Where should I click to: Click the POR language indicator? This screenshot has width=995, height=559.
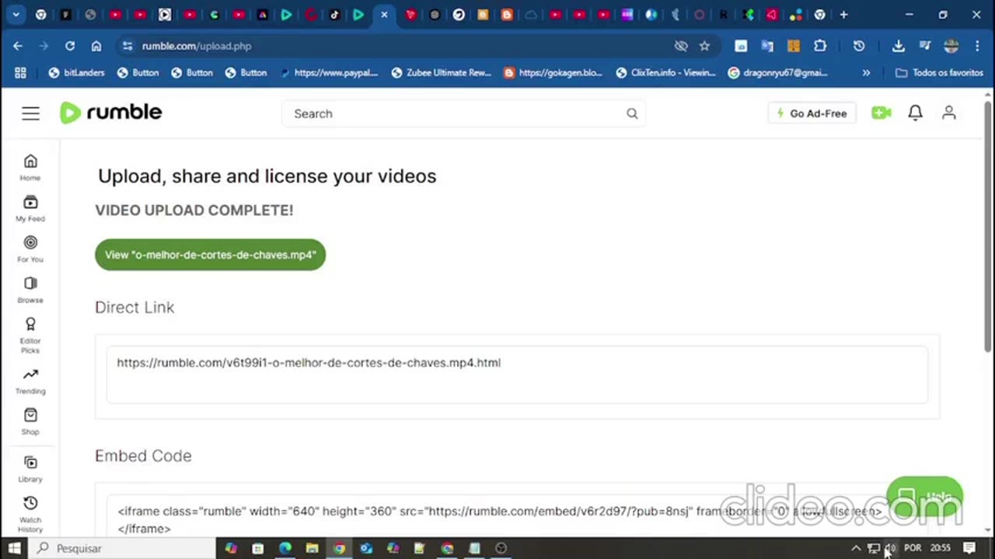click(x=913, y=548)
